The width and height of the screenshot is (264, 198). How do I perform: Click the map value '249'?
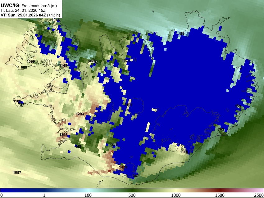(78, 146)
